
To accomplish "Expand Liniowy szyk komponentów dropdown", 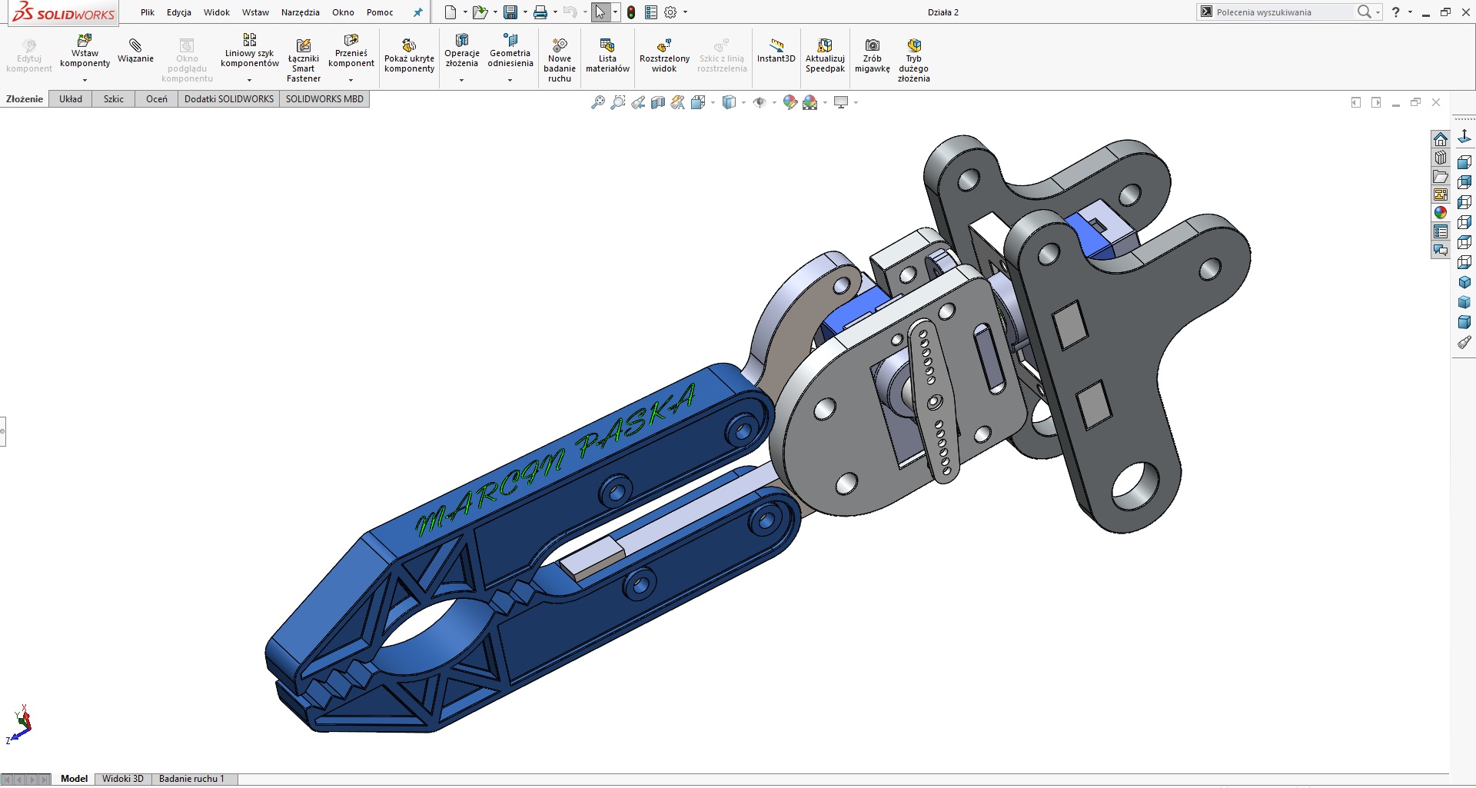I will point(249,80).
